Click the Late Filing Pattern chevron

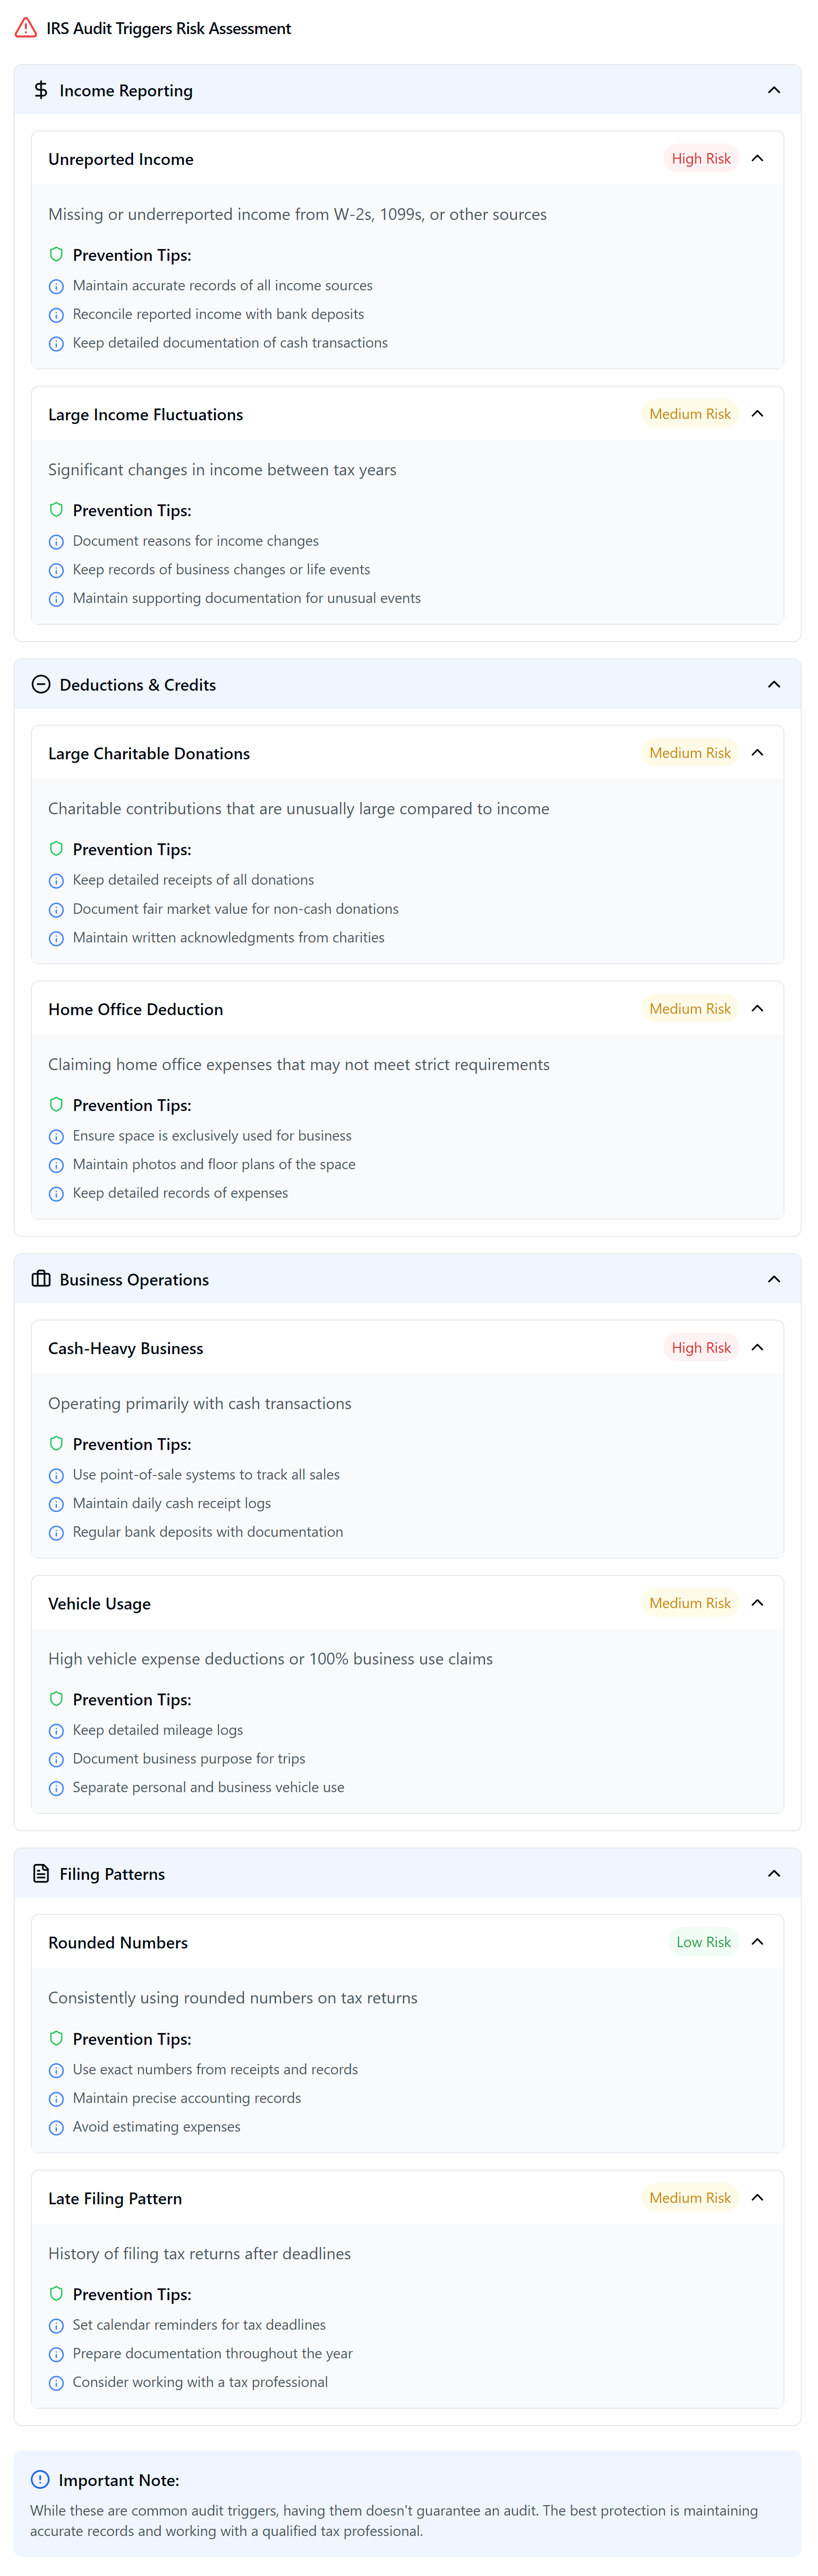click(757, 2197)
